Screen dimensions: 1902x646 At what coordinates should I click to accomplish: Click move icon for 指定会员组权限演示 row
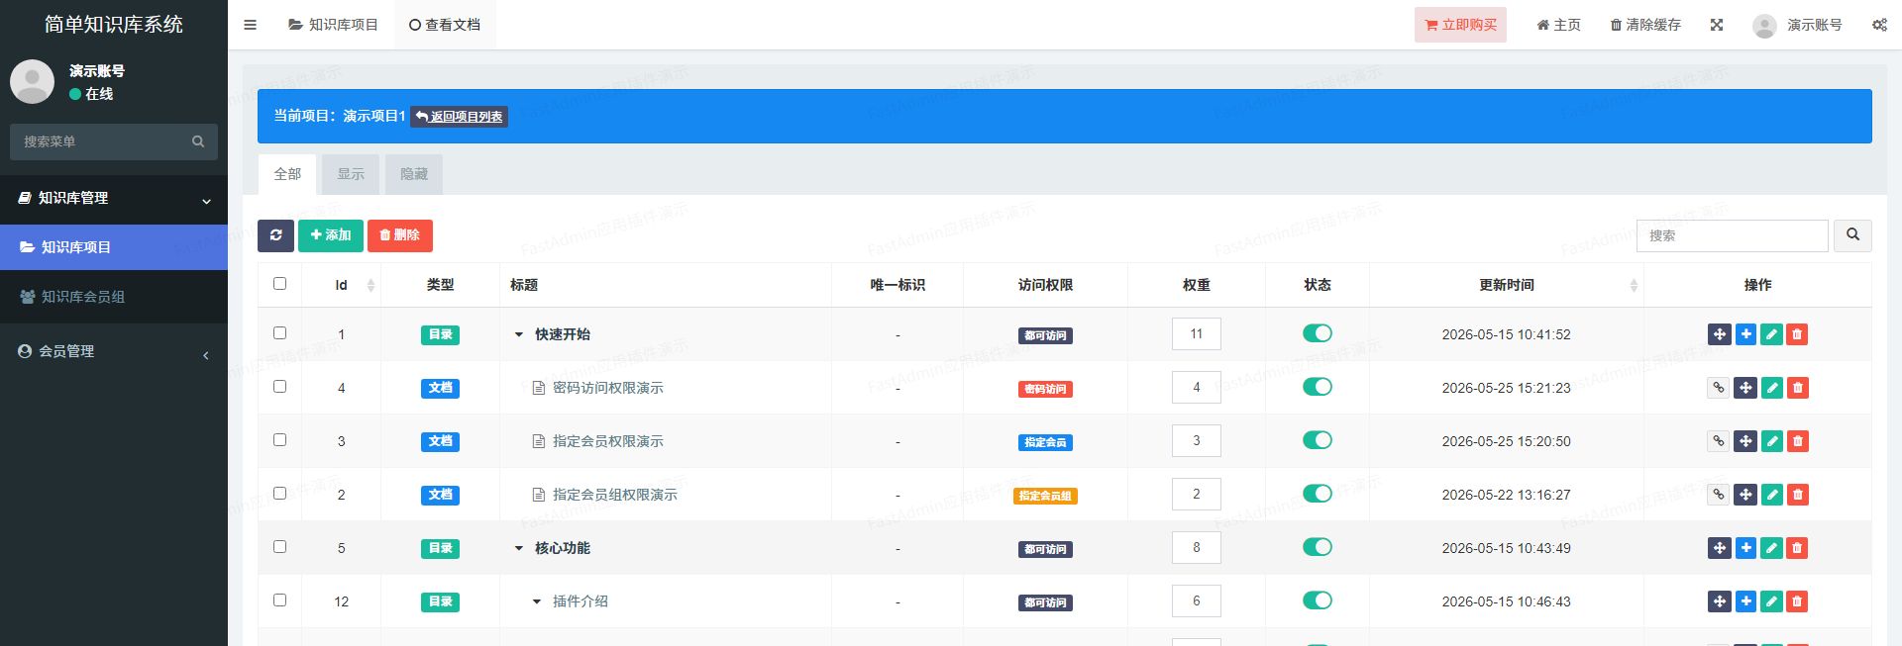[x=1745, y=495]
